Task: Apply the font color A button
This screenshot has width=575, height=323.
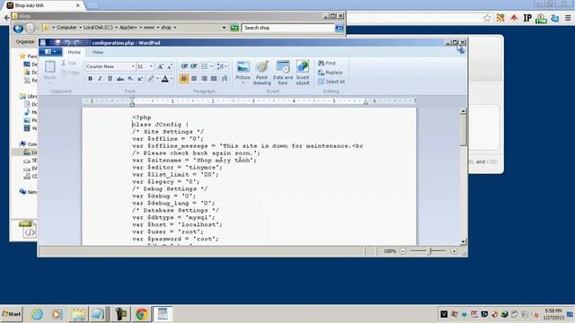Action: (165, 78)
